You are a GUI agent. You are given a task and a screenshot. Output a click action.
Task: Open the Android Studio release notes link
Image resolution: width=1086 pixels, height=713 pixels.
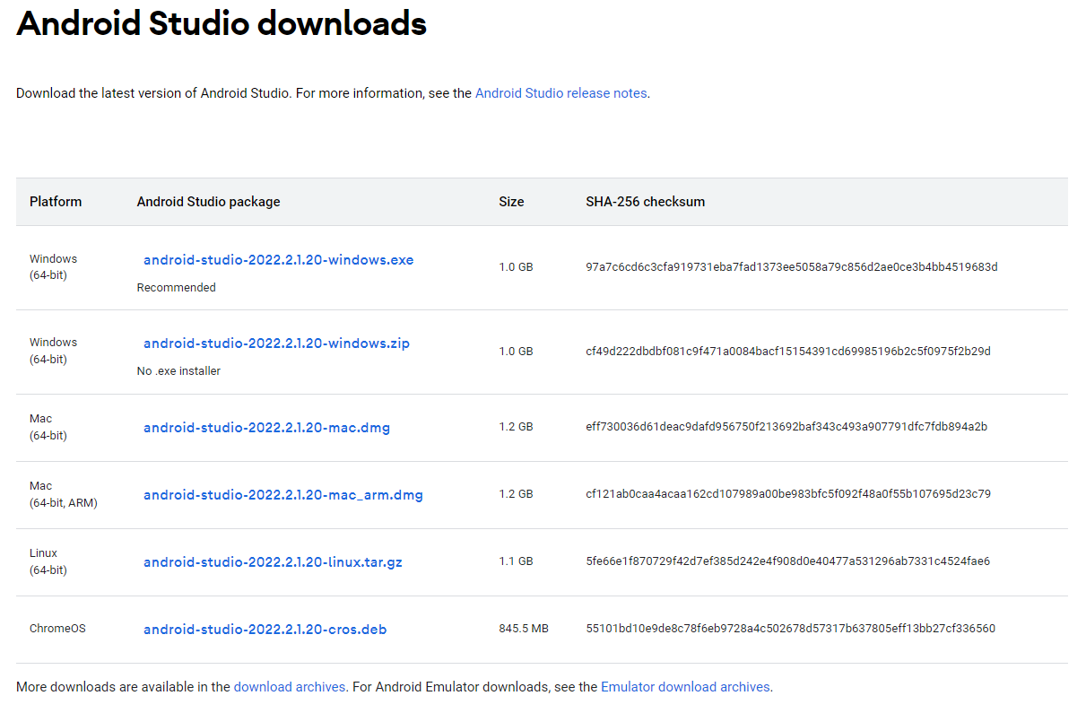tap(560, 92)
